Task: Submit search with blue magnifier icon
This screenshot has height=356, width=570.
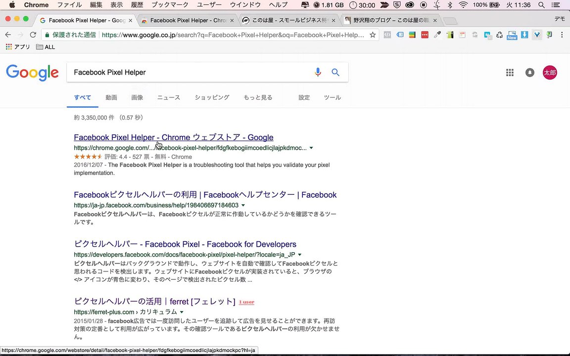Action: coord(335,72)
